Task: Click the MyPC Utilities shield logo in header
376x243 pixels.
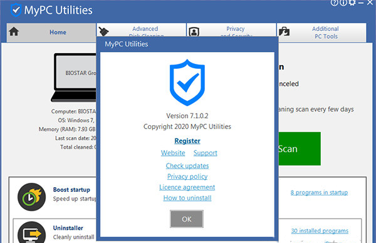Action: (16, 10)
